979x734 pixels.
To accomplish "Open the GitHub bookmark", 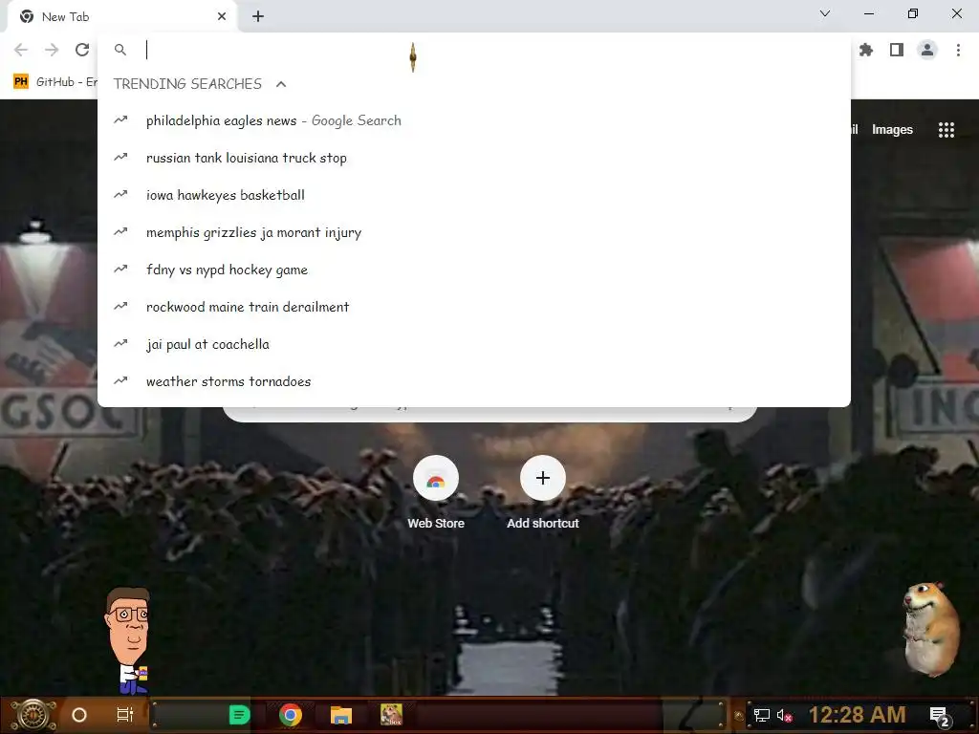I will click(x=54, y=82).
